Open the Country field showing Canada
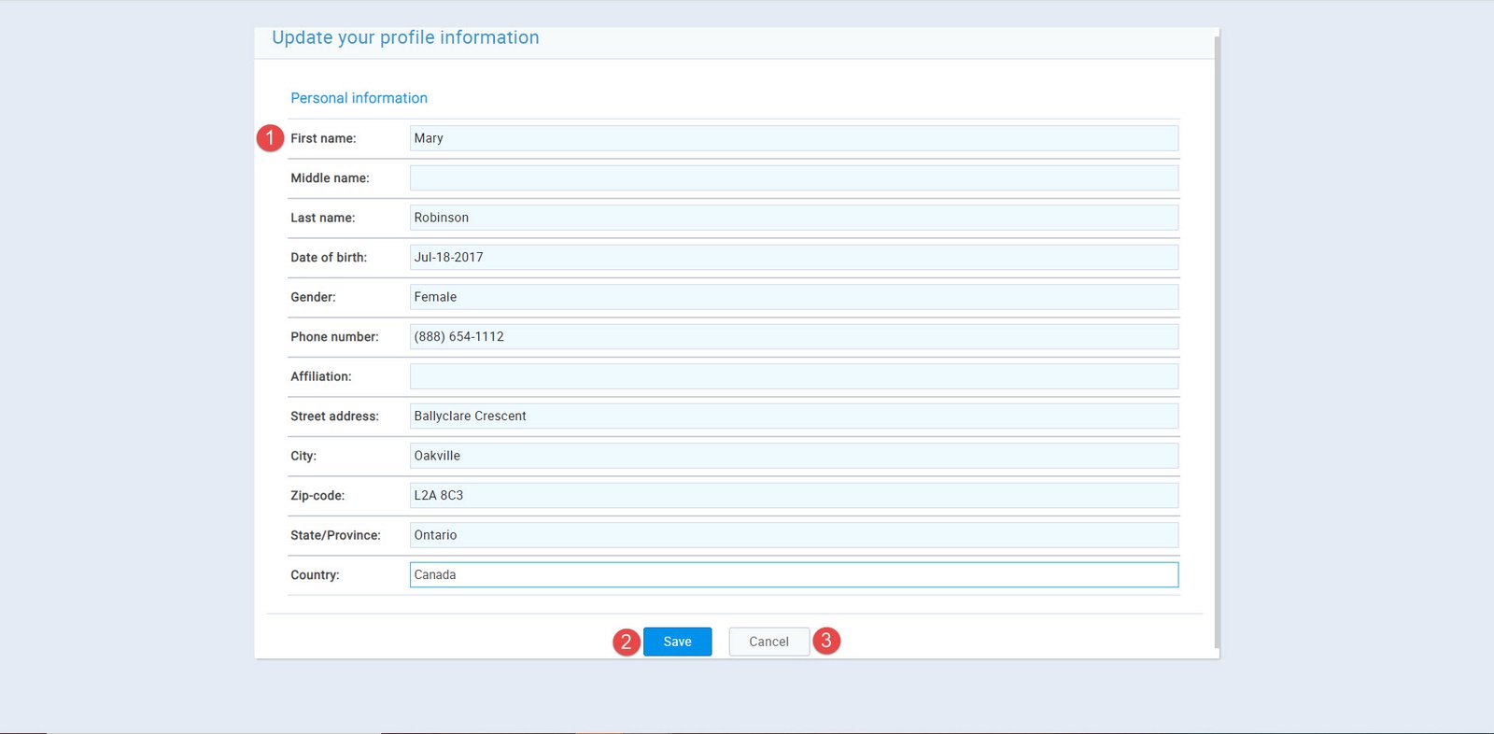Viewport: 1494px width, 734px height. [x=793, y=575]
